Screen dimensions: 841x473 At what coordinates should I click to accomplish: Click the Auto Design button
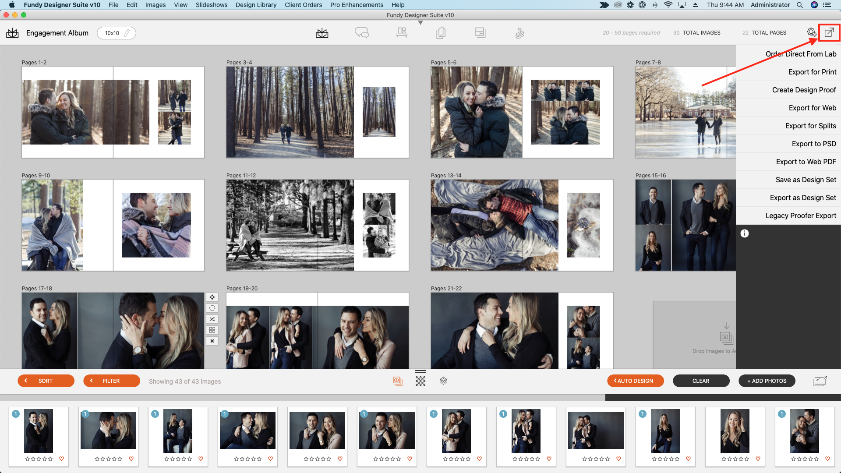pyautogui.click(x=635, y=381)
